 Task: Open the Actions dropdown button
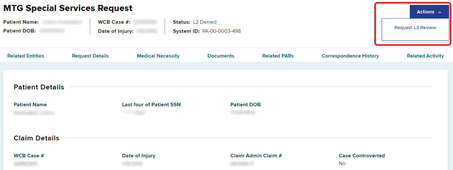pyautogui.click(x=425, y=12)
